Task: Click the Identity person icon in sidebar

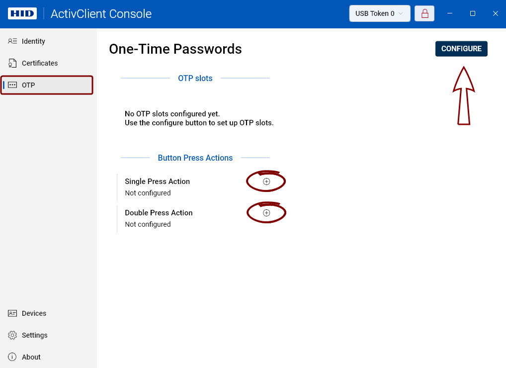Action: tap(13, 41)
